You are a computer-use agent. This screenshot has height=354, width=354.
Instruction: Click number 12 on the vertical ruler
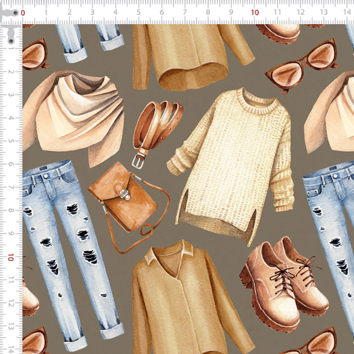11,304
